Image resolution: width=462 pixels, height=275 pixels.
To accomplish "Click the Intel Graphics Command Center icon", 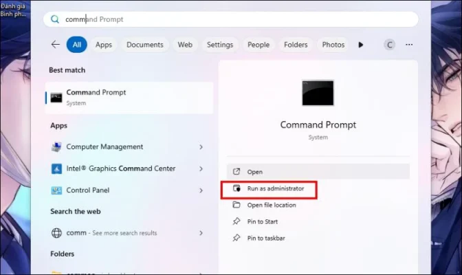I will pos(56,168).
